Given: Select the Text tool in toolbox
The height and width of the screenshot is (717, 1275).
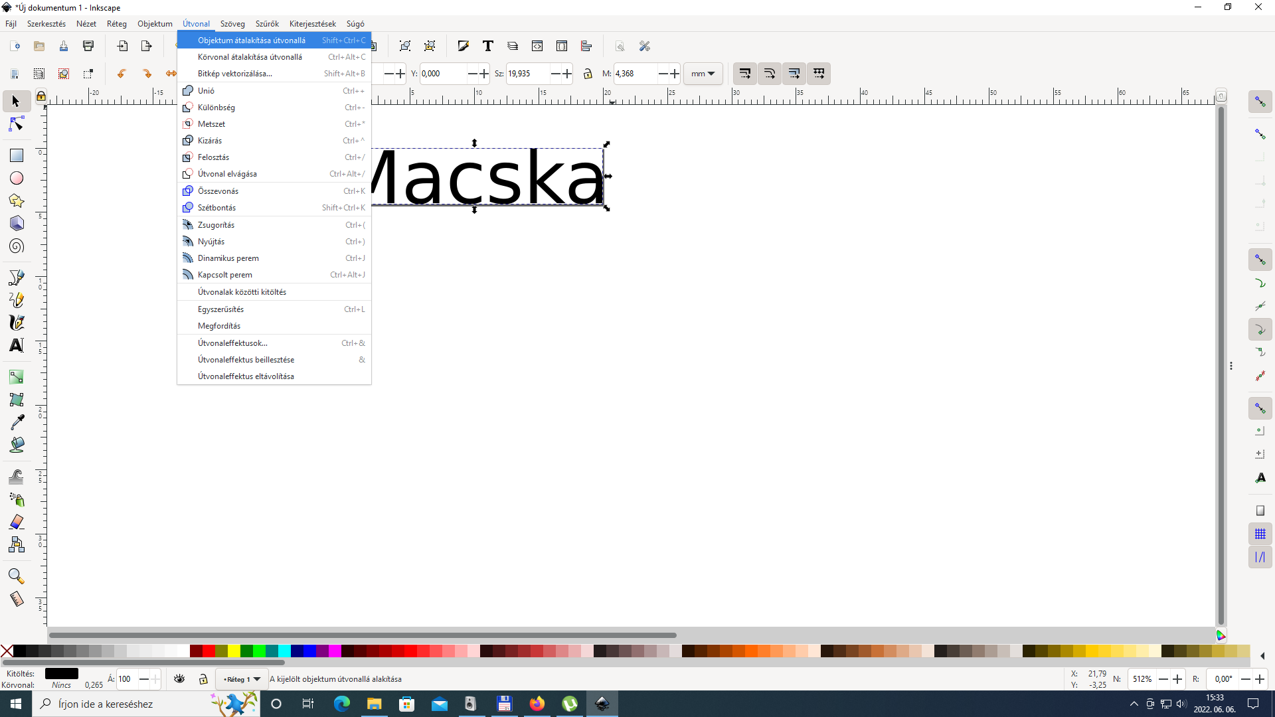Looking at the screenshot, I should point(17,345).
